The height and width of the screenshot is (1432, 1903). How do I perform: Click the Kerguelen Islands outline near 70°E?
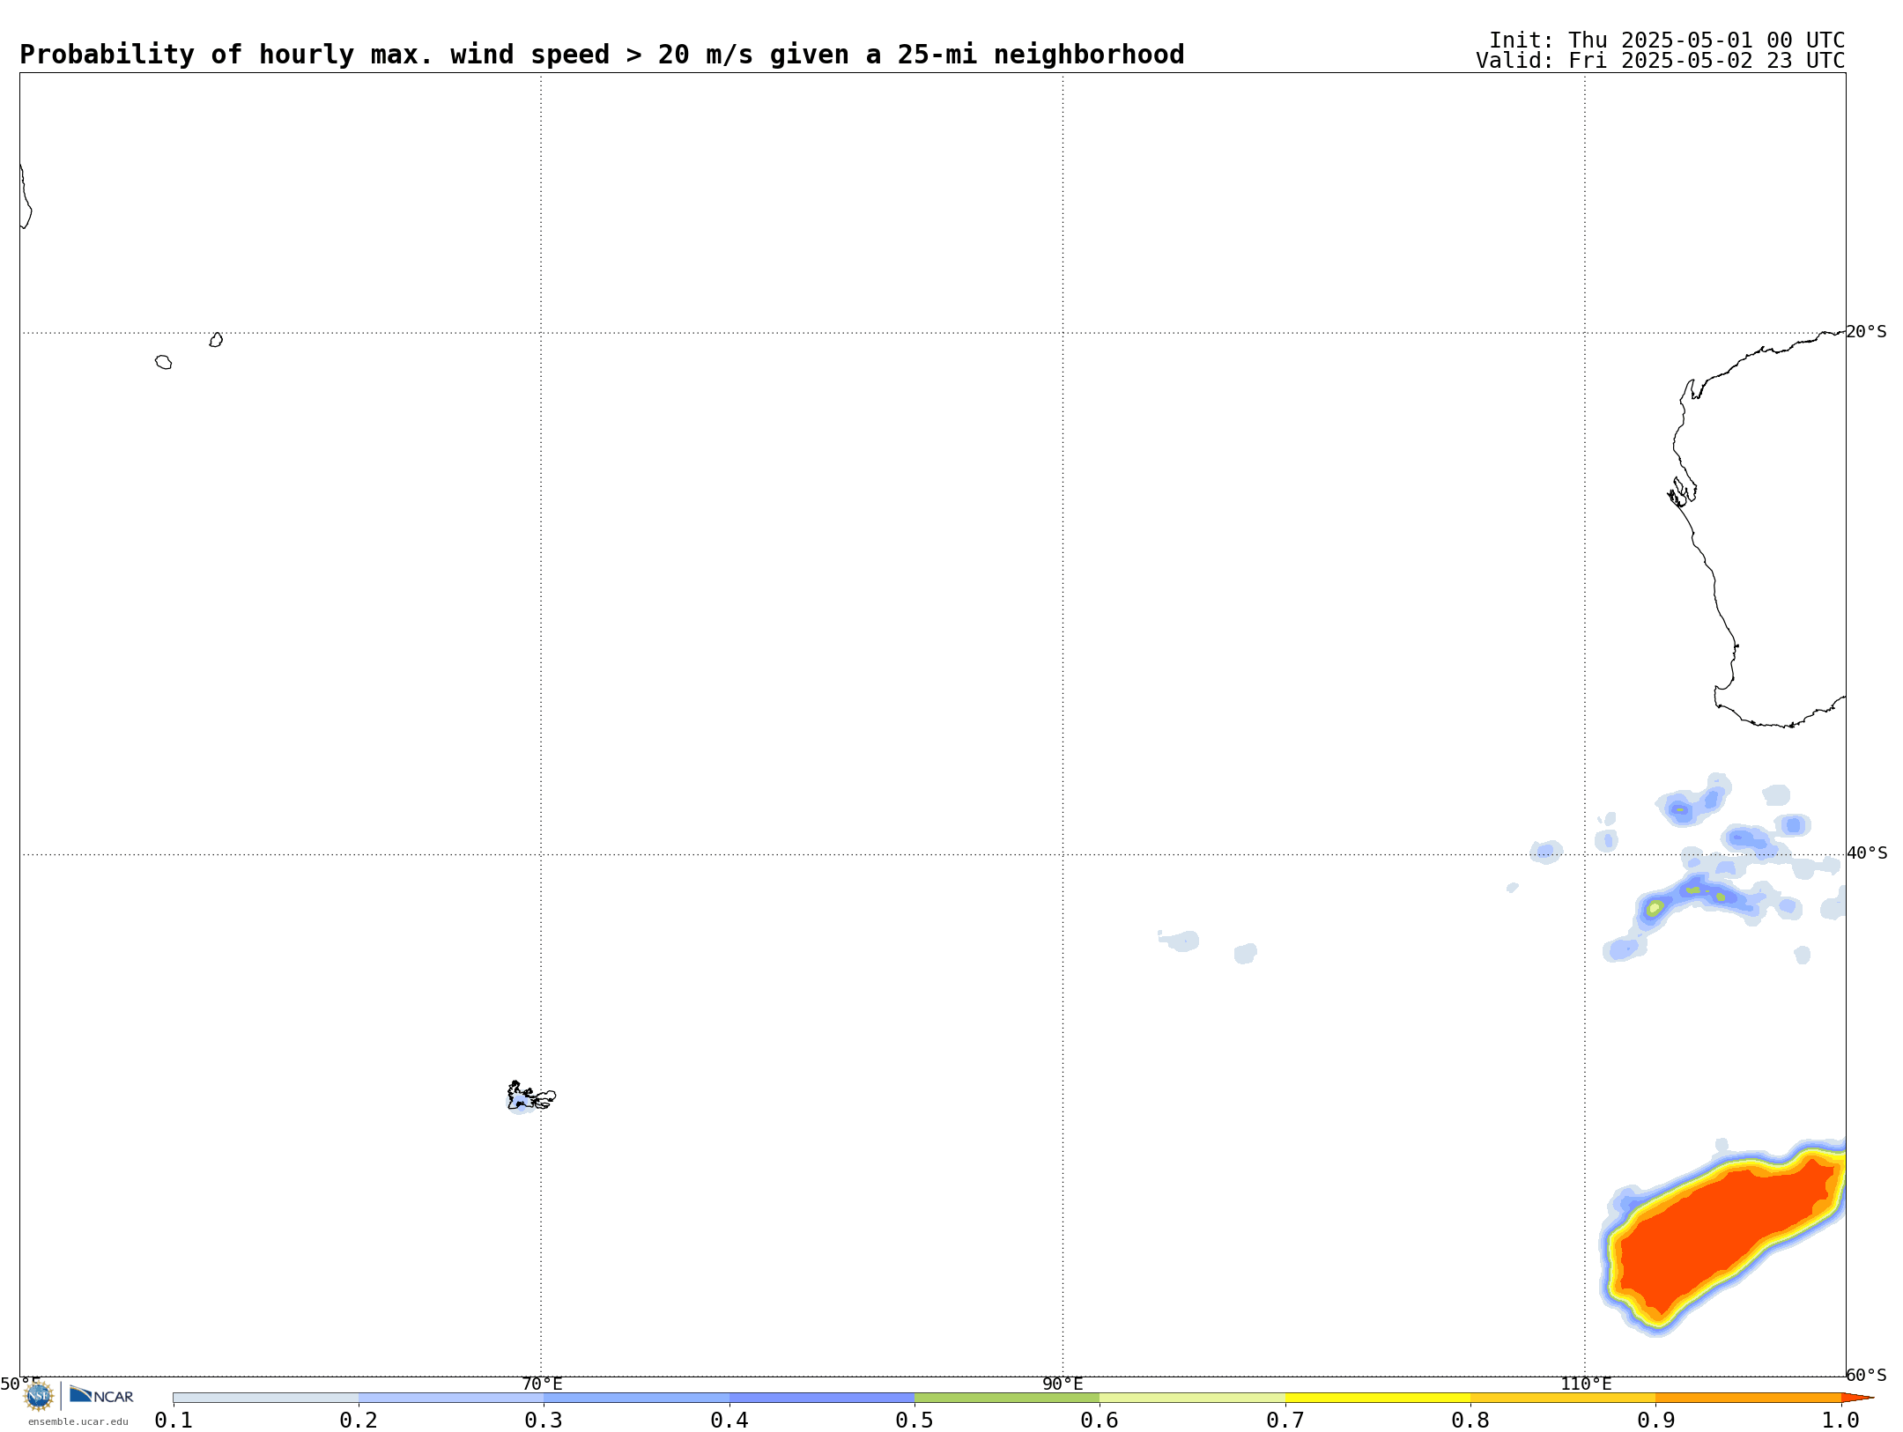pyautogui.click(x=530, y=1096)
